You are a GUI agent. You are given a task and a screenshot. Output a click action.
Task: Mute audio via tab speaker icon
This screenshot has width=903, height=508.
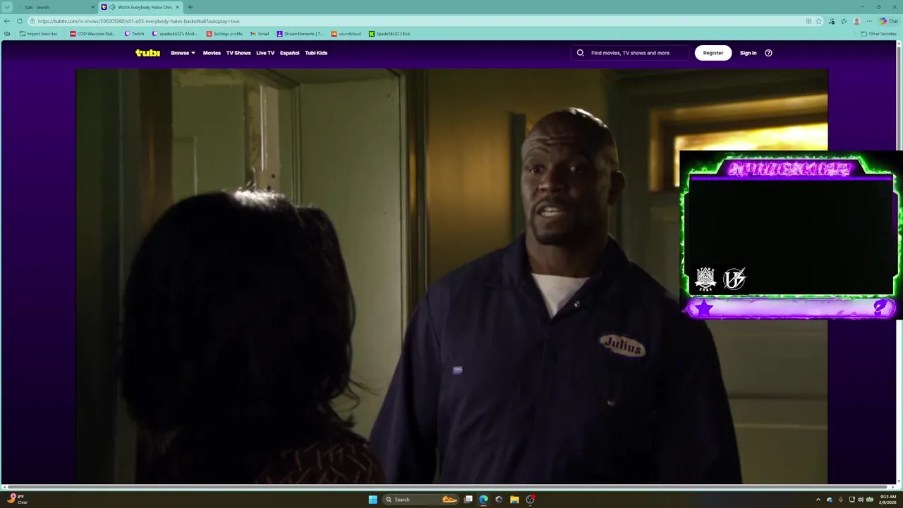(x=112, y=7)
